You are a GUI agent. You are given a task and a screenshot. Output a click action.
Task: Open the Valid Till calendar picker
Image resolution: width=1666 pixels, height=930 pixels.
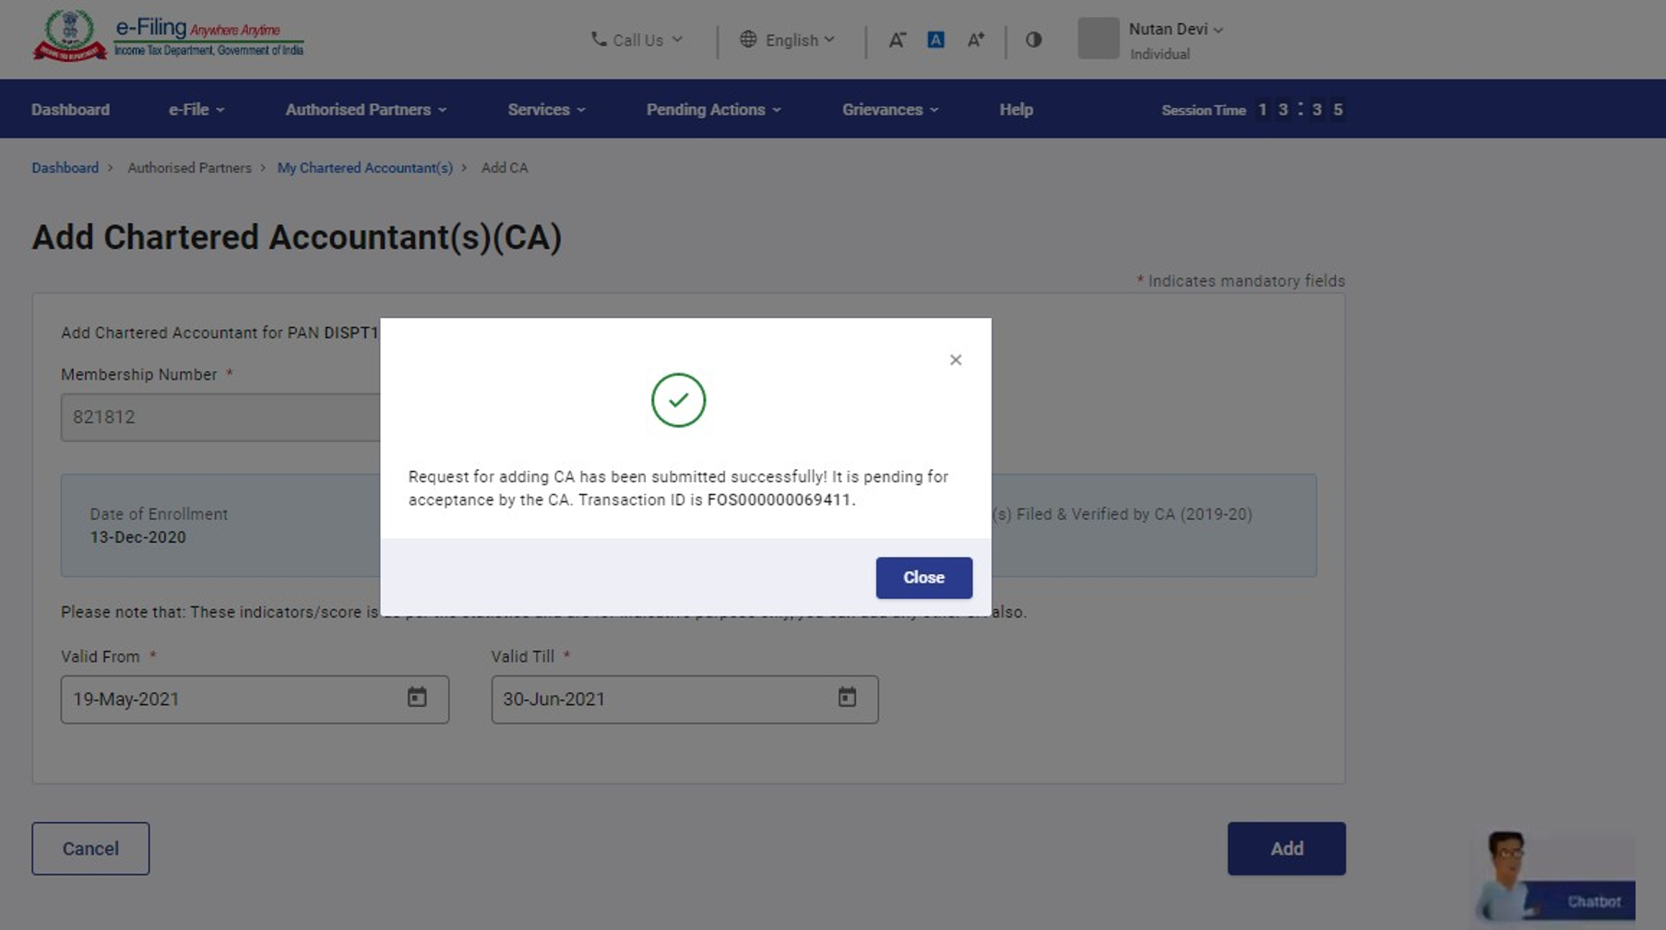(847, 698)
